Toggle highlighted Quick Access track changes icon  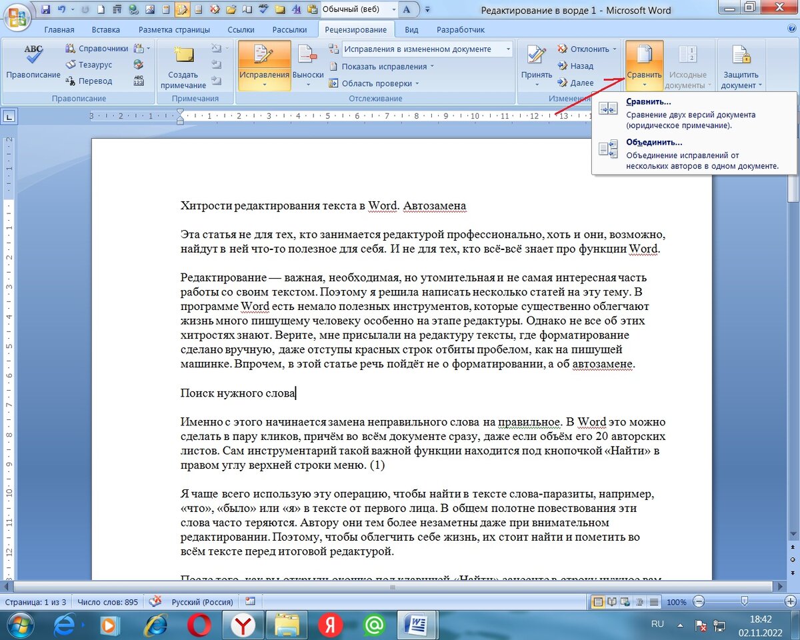click(x=182, y=10)
